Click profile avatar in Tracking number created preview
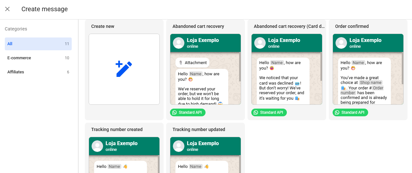Screen dimensions: 412x173 [x=97, y=146]
